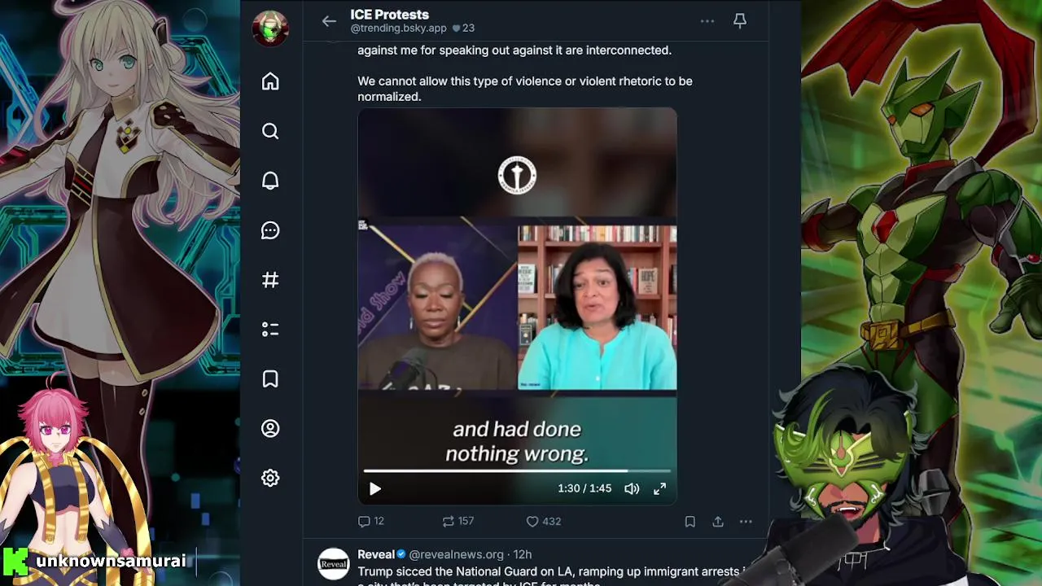
Task: Toggle the pin for ICE Protests feed
Action: [740, 21]
